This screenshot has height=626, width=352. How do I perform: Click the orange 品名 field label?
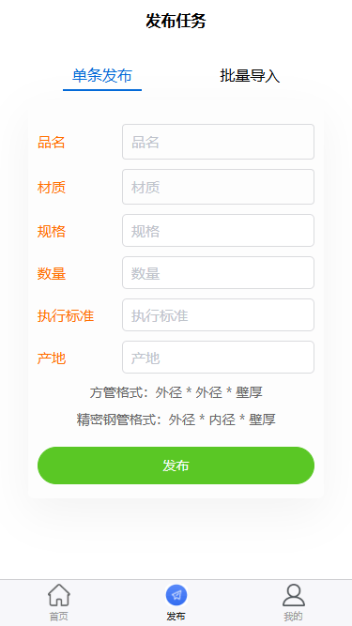(x=52, y=142)
